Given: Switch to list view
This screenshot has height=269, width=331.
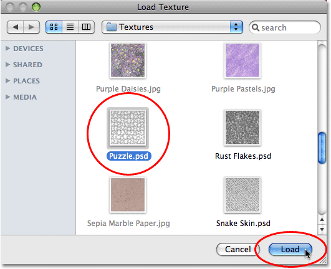Looking at the screenshot, I should 70,27.
